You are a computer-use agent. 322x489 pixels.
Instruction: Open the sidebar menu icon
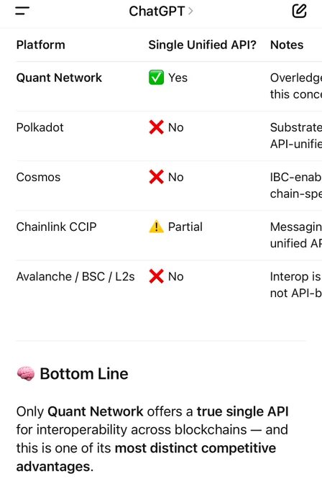point(22,11)
